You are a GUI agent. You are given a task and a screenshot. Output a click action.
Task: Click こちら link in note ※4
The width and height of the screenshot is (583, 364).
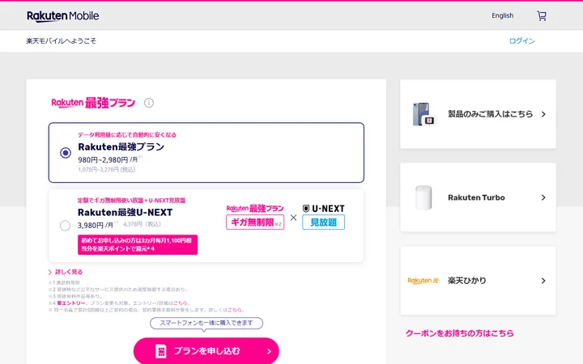[x=181, y=303]
